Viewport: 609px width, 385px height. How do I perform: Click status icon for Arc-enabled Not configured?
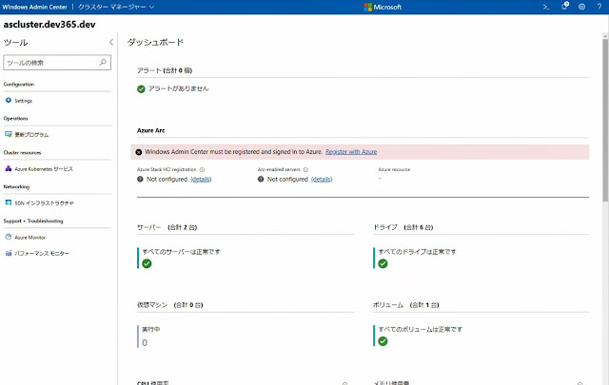261,179
